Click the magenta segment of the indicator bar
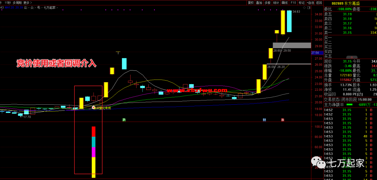 click(x=94, y=152)
